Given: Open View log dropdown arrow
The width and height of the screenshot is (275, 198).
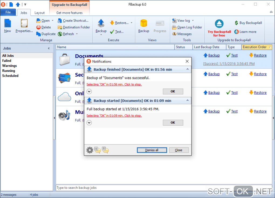Looking at the screenshot, I should [x=193, y=21].
